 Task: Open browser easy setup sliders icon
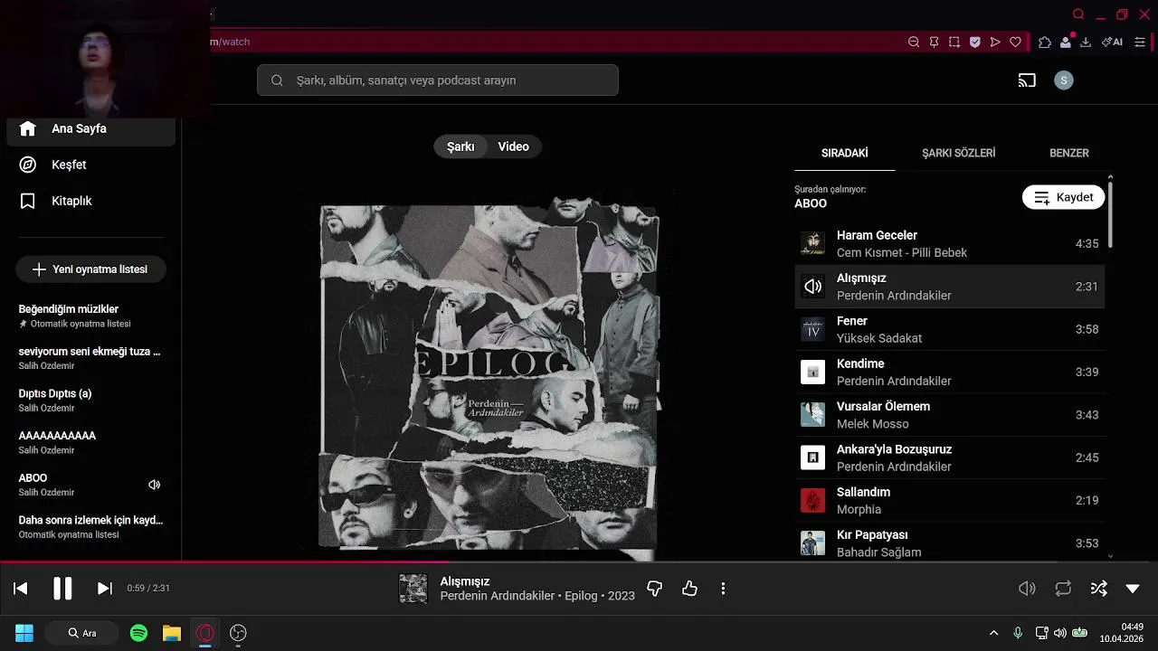click(x=1140, y=42)
